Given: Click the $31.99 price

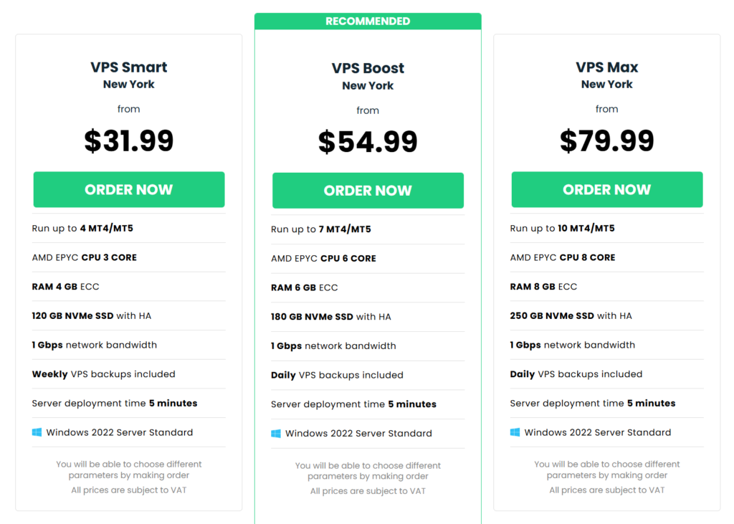Looking at the screenshot, I should (x=129, y=140).
